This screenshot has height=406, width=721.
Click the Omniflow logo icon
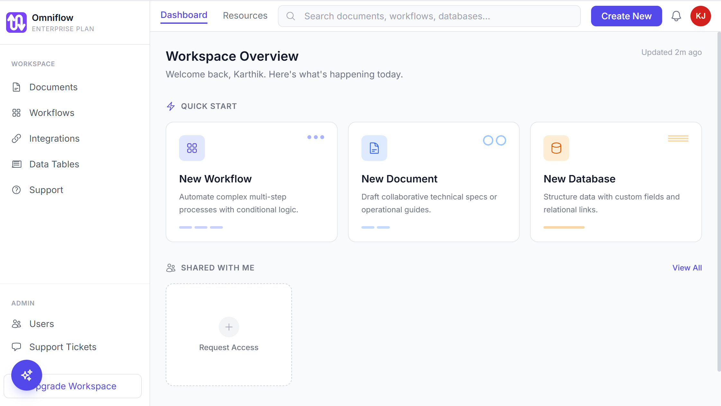(16, 22)
